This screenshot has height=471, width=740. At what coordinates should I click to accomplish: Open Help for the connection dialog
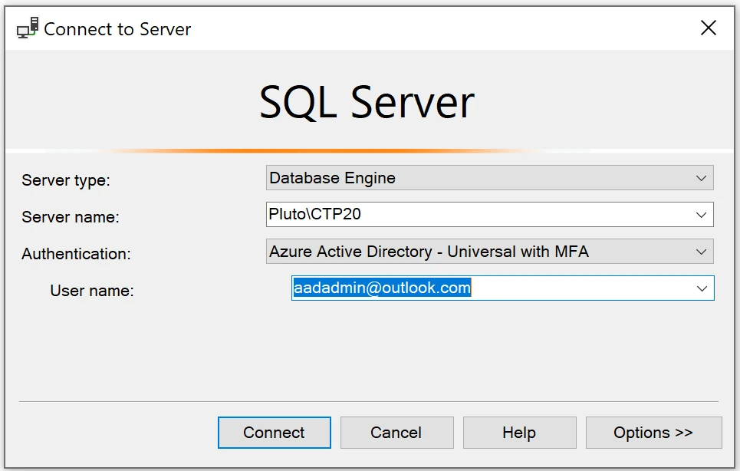point(519,432)
